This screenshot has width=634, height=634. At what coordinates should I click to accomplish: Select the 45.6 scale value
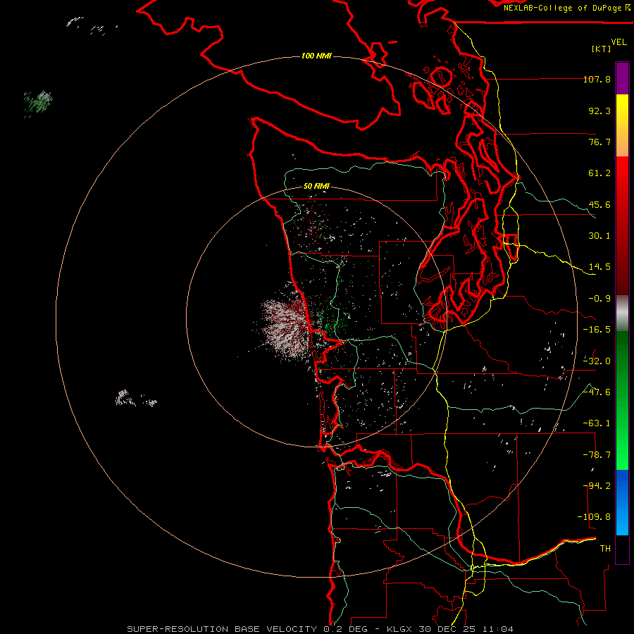(599, 204)
